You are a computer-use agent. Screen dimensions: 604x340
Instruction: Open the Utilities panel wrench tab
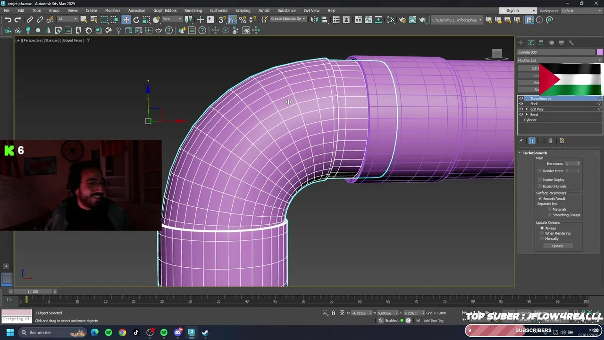tap(571, 42)
